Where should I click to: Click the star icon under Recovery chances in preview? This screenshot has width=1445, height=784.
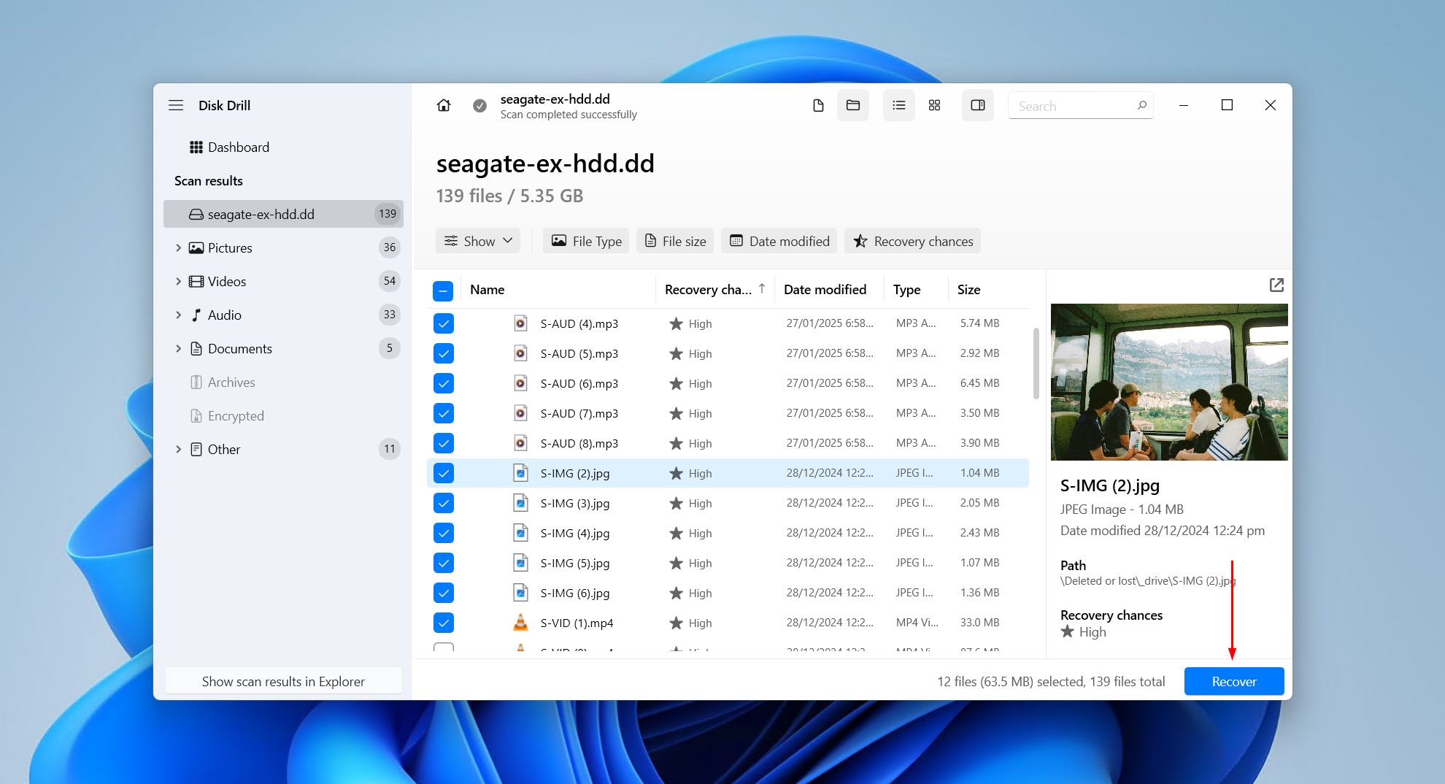click(x=1068, y=631)
